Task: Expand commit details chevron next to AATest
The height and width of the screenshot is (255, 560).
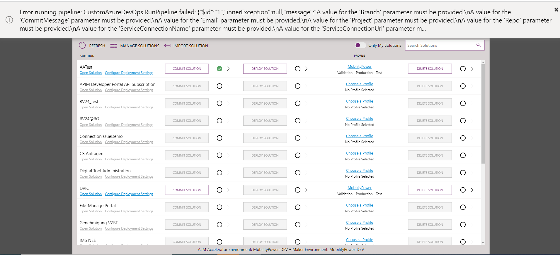Action: pyautogui.click(x=228, y=69)
